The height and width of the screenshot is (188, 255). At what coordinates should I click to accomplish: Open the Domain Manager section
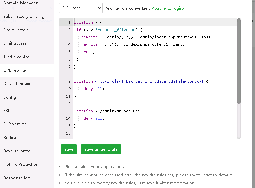(21, 3)
